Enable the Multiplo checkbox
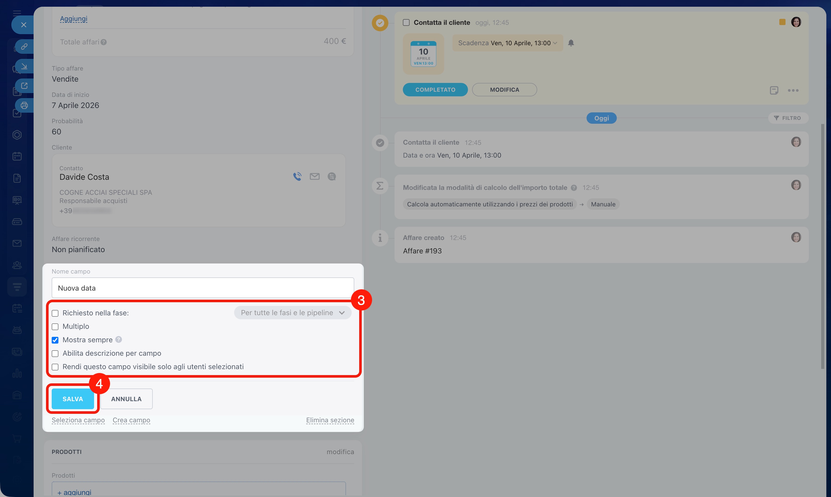 coord(55,327)
